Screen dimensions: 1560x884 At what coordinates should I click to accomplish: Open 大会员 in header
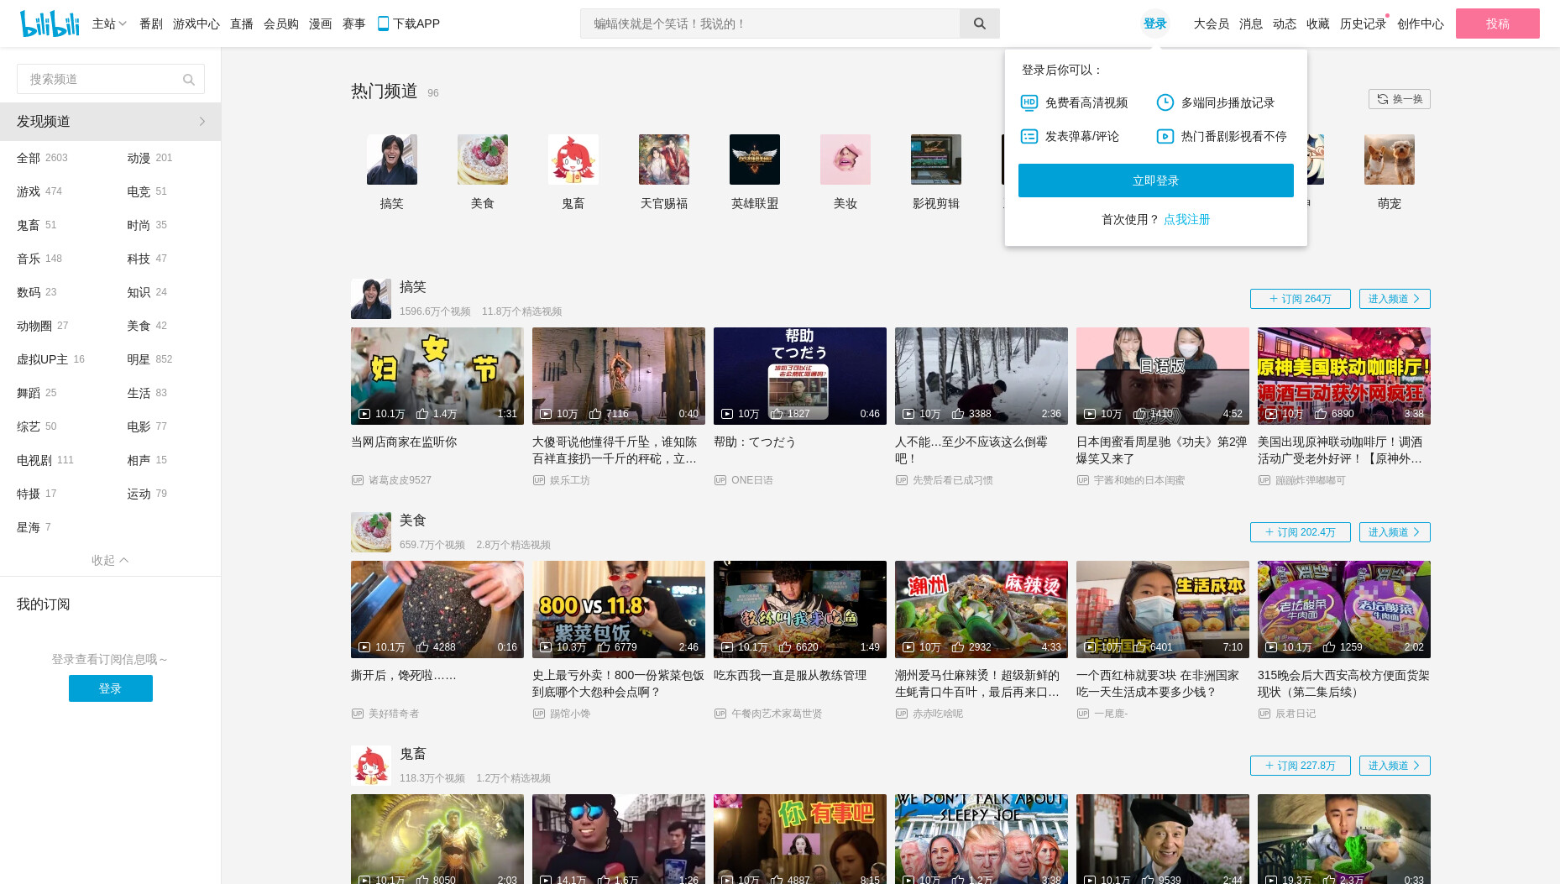[1212, 24]
